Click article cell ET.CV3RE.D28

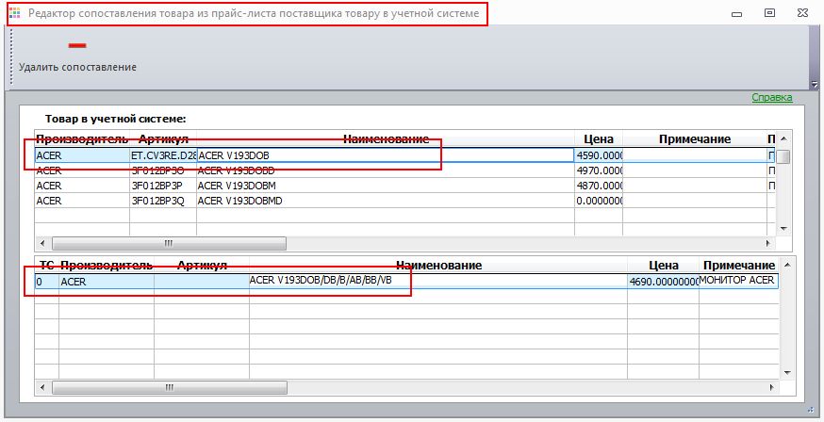[163, 155]
